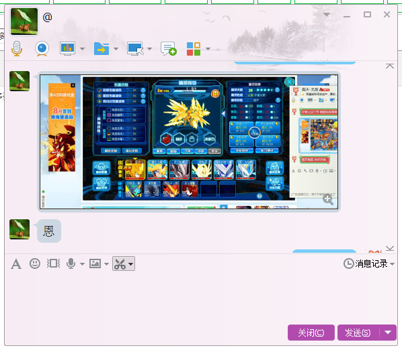Viewport: 402px width, 350px height.
Task: Expand the screenshot scissors dropdown arrow
Action: coord(131,264)
